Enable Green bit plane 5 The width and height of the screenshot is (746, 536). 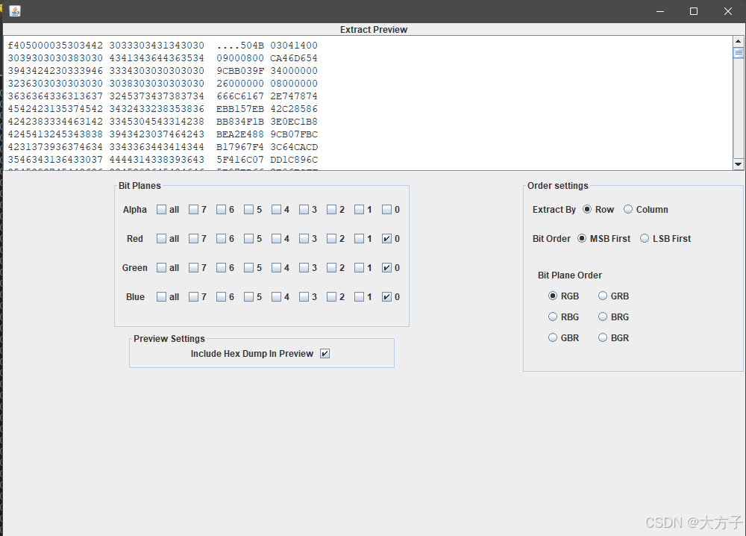[x=249, y=267]
